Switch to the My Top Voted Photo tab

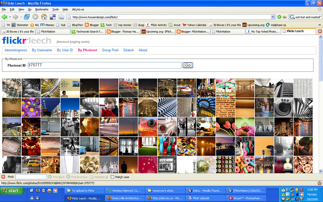[263, 32]
